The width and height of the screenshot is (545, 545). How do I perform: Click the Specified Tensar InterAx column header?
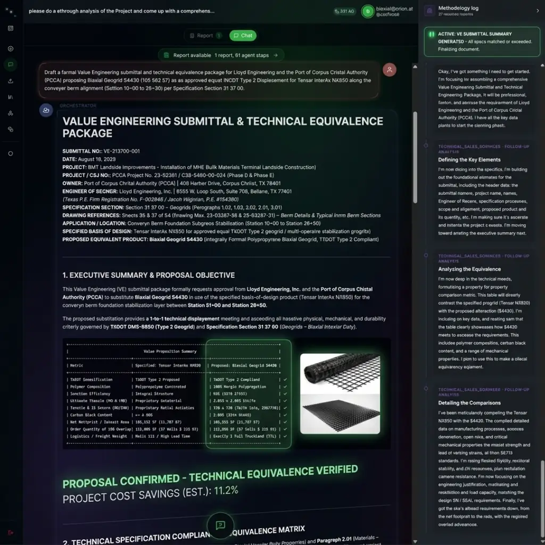[168, 366]
